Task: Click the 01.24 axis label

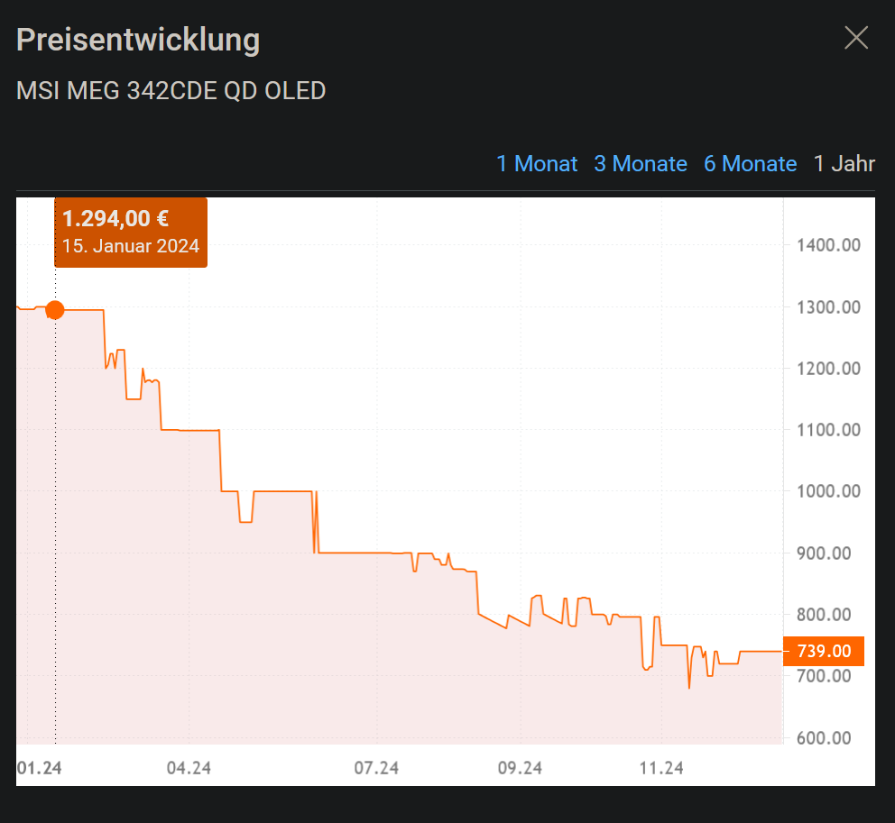Action: point(40,768)
